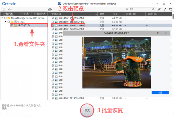Uncheck file 640x480-1196953.JPEG checkbox
The width and height of the screenshot is (174, 118).
pos(53,26)
